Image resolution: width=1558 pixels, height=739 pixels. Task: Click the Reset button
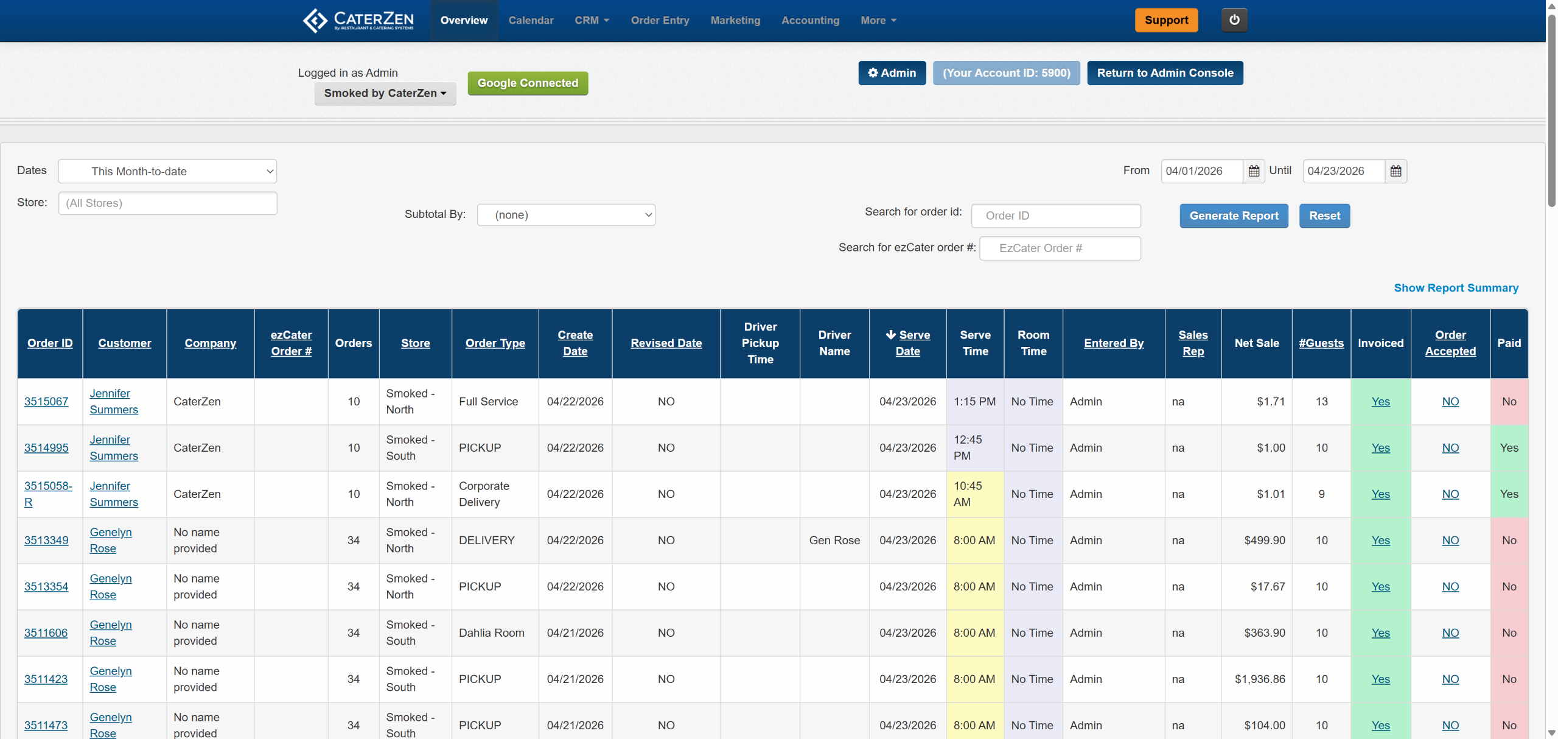[x=1324, y=215]
